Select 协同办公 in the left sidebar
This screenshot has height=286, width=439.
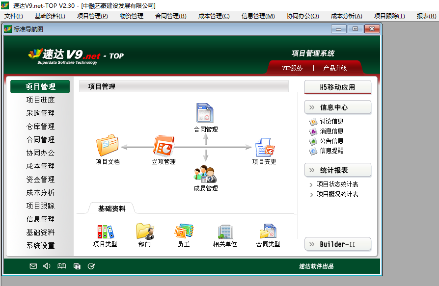coord(40,153)
